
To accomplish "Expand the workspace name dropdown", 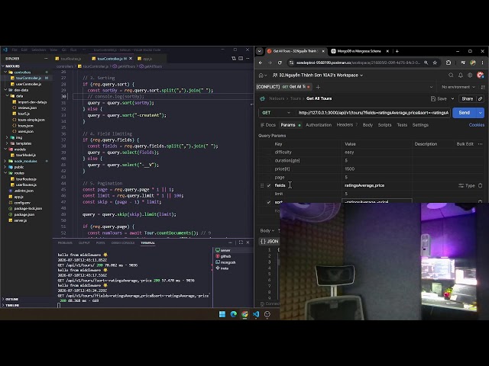I will click(x=361, y=75).
